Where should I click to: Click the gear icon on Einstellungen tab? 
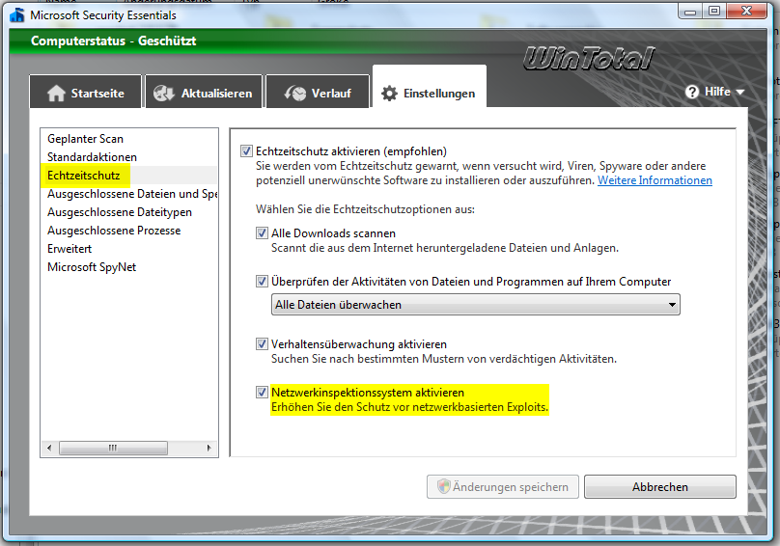coord(389,93)
